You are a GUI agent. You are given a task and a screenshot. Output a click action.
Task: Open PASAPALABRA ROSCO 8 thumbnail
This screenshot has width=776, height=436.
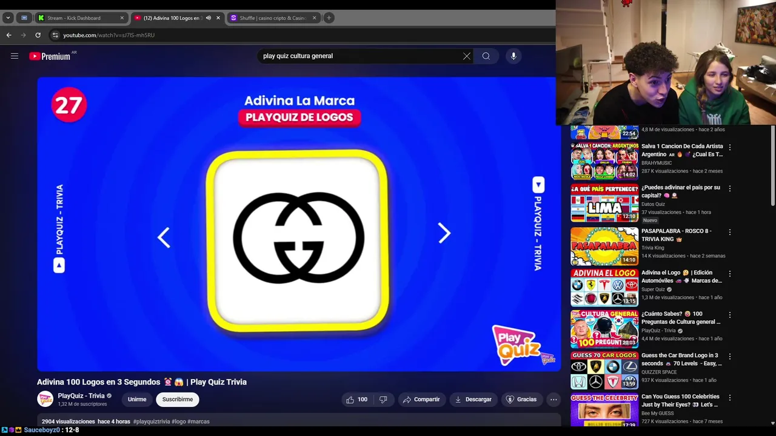[604, 246]
